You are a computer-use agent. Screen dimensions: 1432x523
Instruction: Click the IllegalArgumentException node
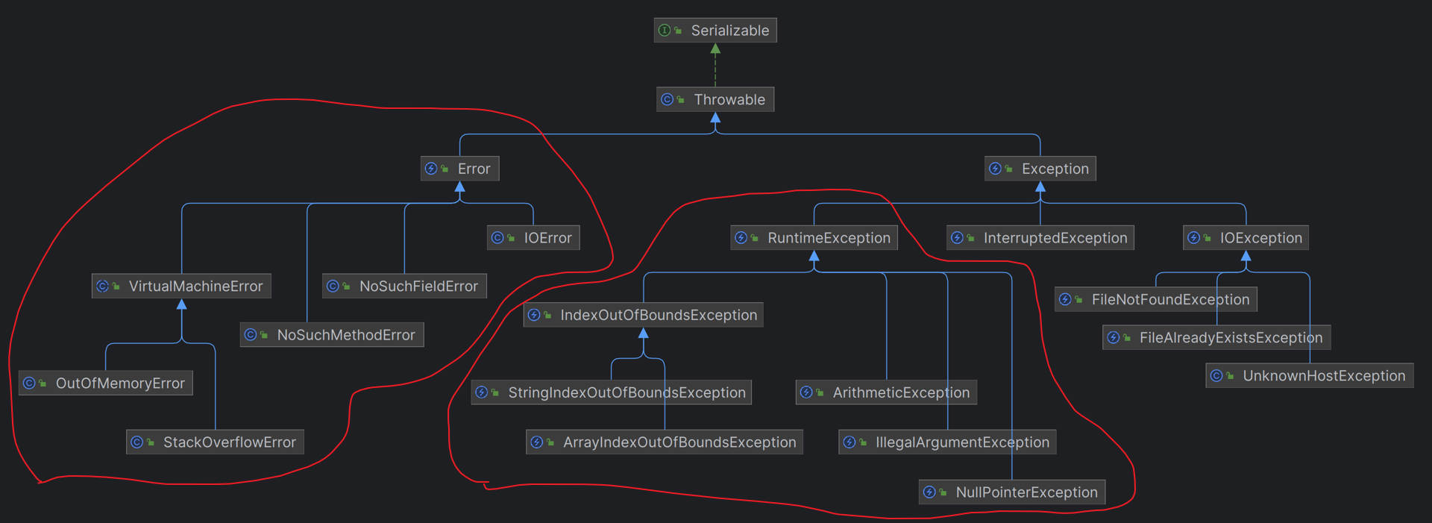948,442
